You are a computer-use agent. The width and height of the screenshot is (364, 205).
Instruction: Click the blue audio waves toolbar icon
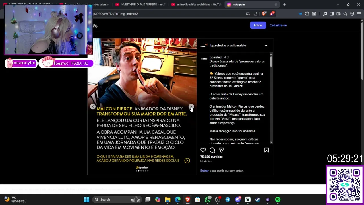pyautogui.click(x=300, y=14)
